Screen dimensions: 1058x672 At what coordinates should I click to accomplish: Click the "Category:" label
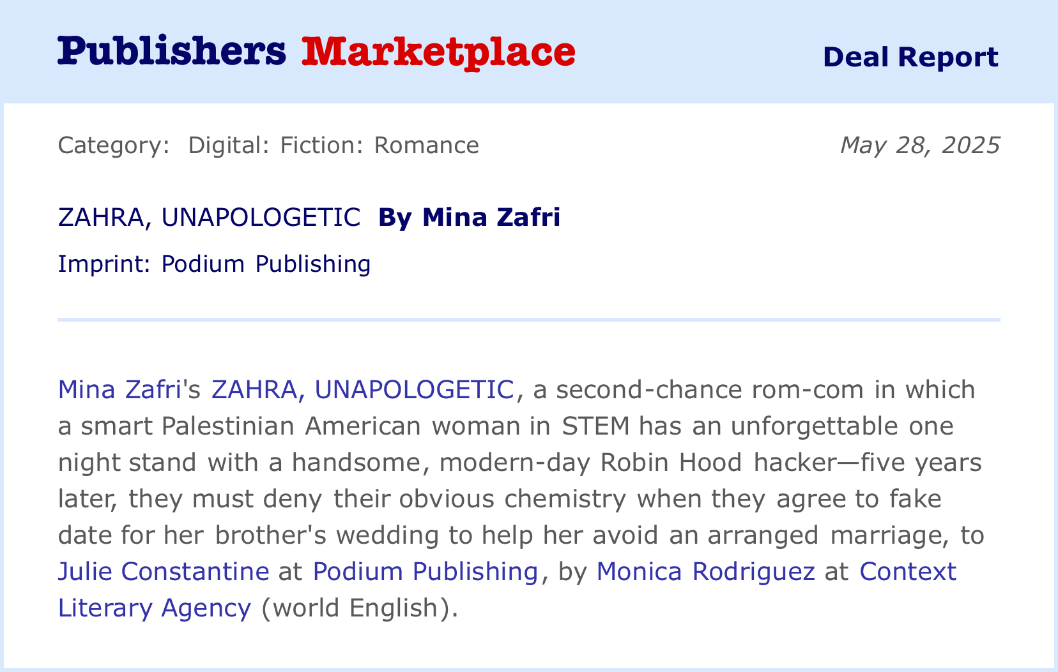coord(114,146)
